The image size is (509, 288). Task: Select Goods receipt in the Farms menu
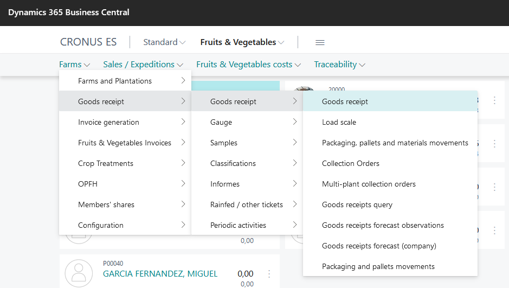point(125,101)
